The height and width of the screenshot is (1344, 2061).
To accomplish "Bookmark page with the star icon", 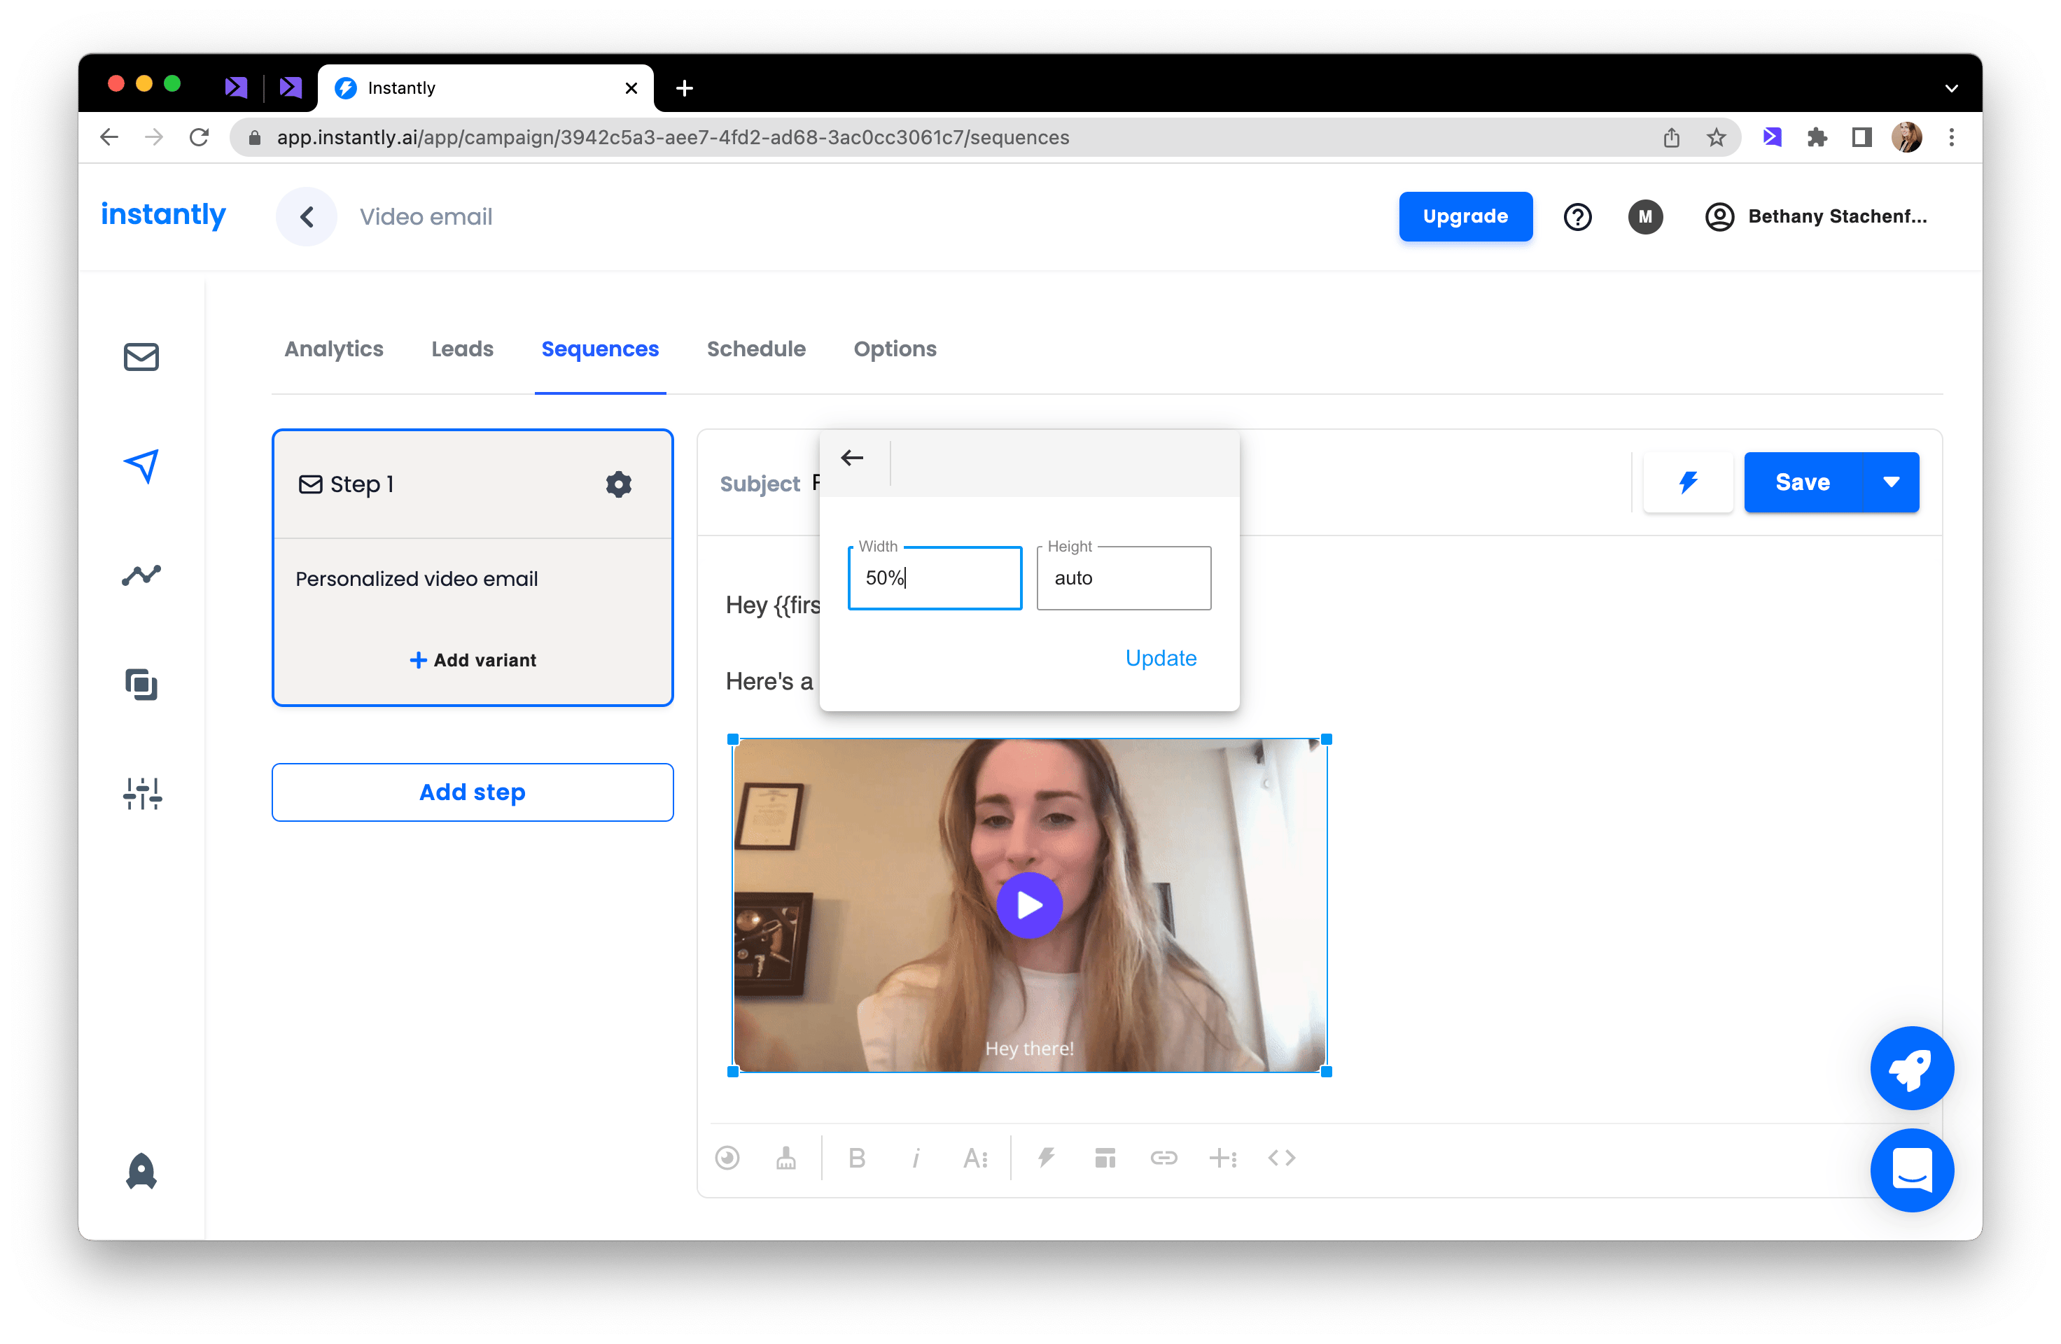I will tap(1715, 136).
